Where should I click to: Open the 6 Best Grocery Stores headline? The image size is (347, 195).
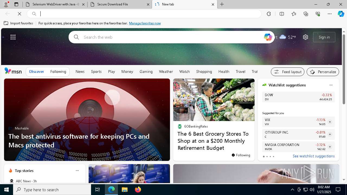point(213,141)
